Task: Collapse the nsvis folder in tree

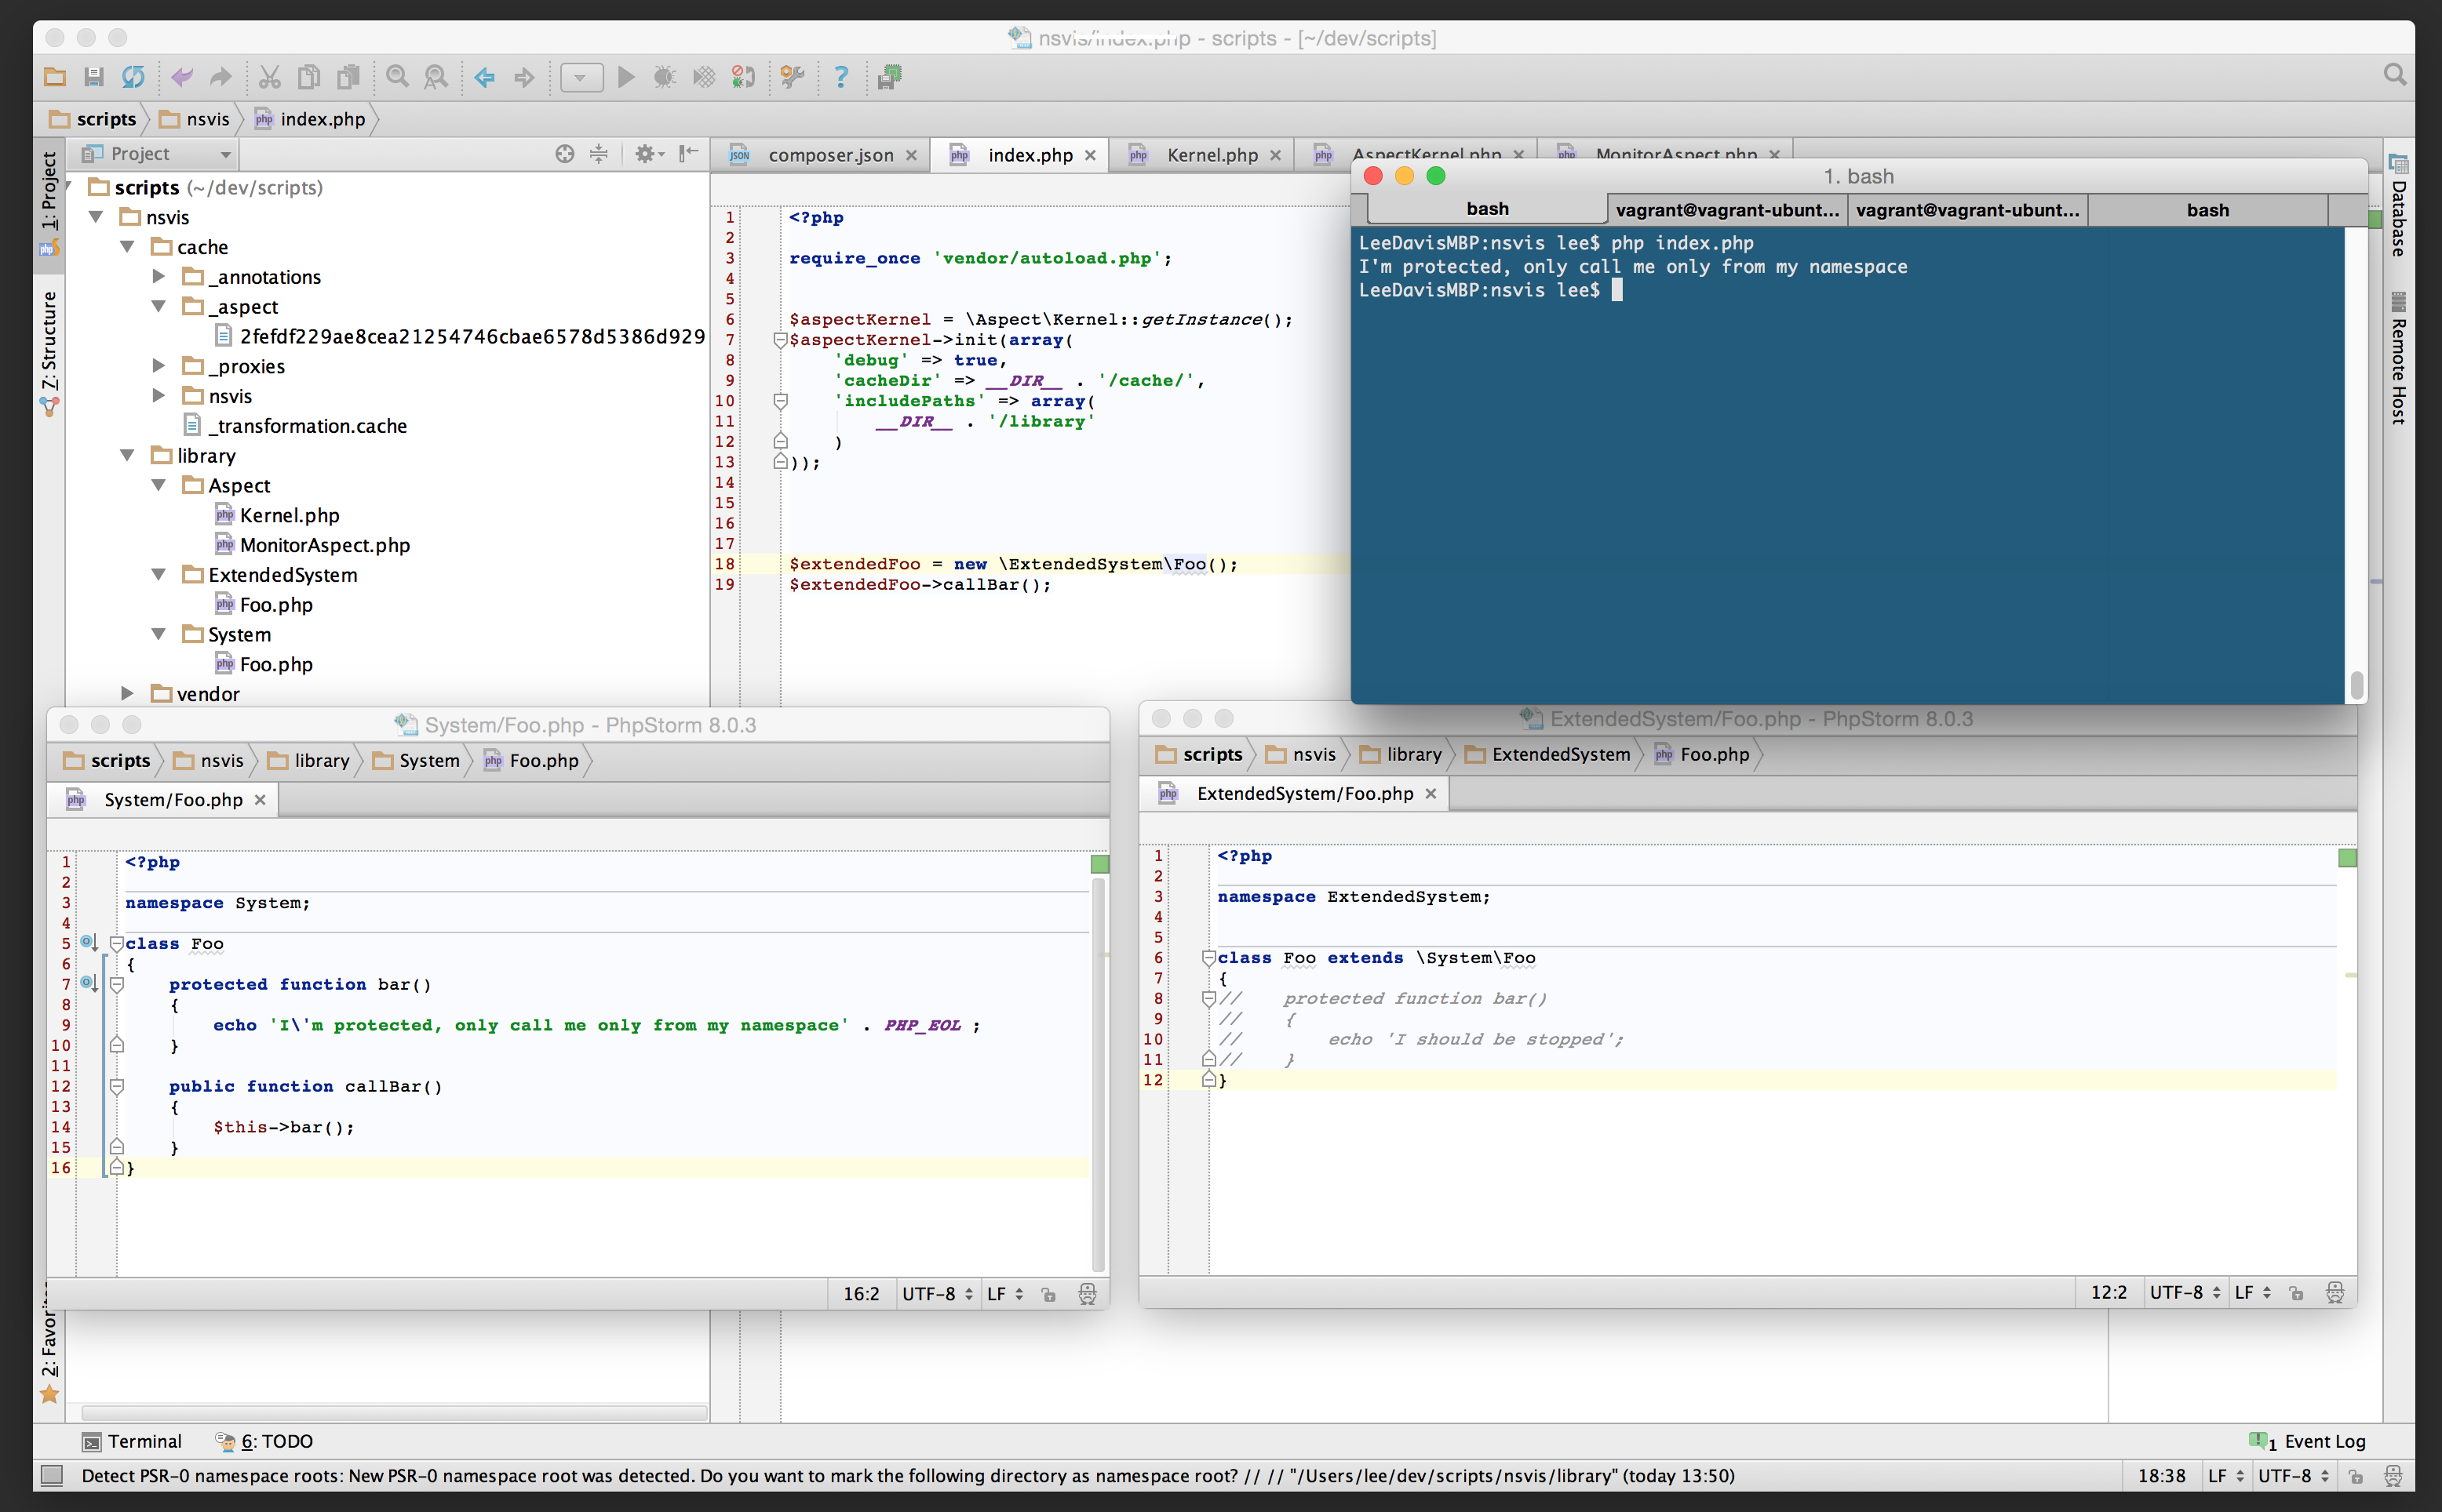Action: pyautogui.click(x=96, y=217)
